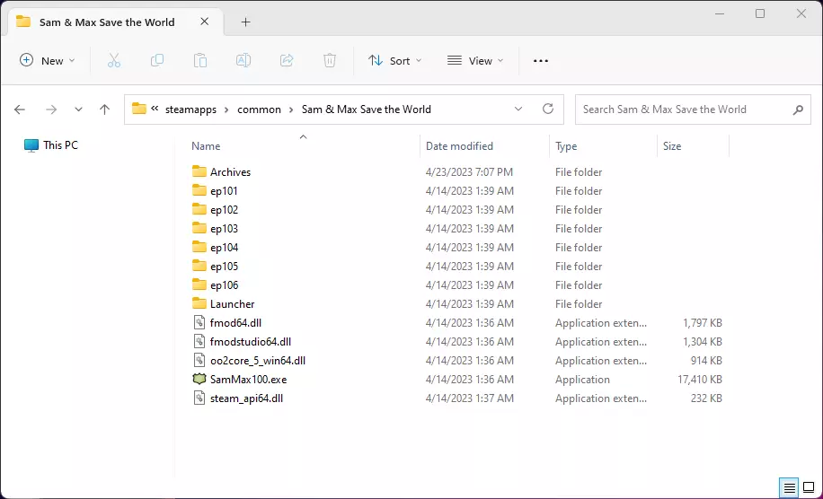Go up one folder level
The width and height of the screenshot is (823, 499).
pos(104,109)
